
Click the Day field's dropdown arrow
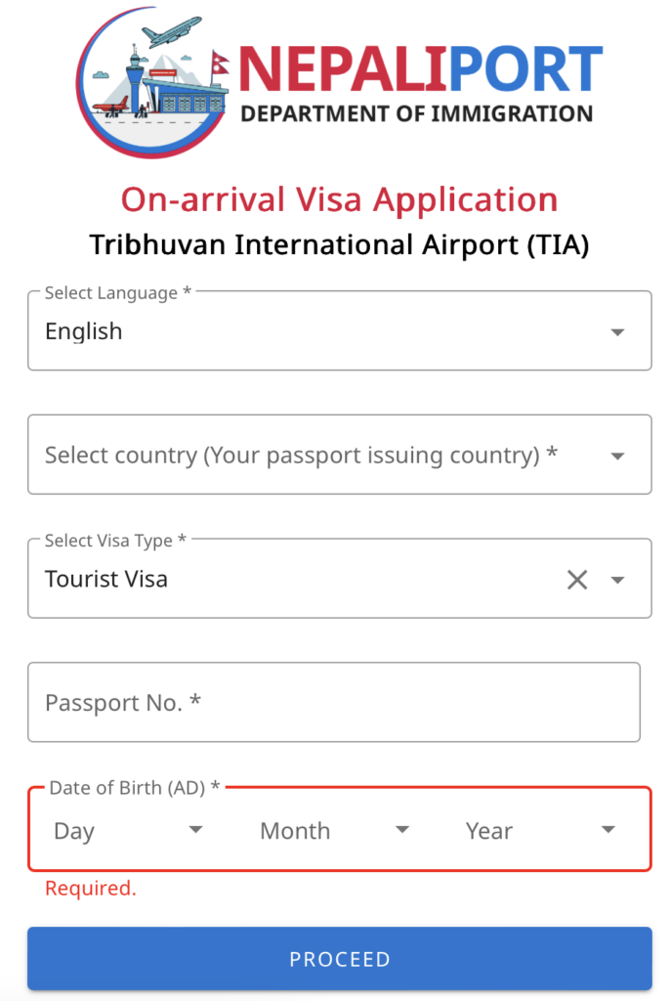click(x=195, y=830)
